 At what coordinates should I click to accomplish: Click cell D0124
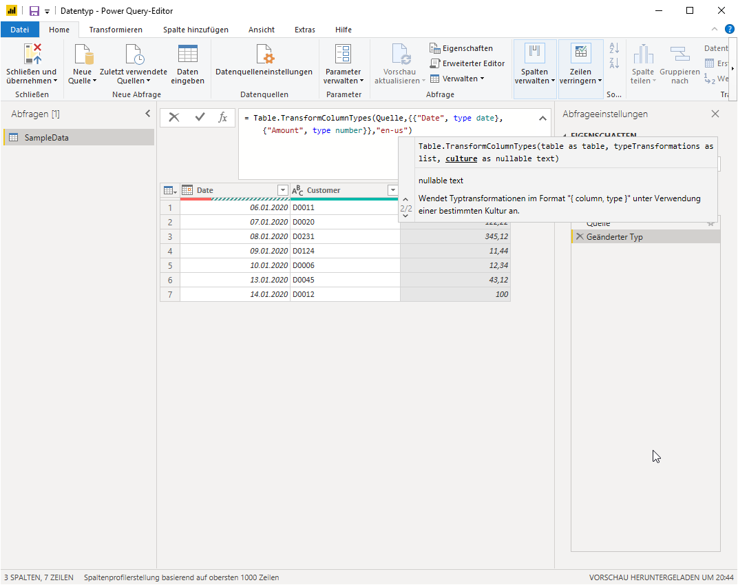click(x=345, y=251)
